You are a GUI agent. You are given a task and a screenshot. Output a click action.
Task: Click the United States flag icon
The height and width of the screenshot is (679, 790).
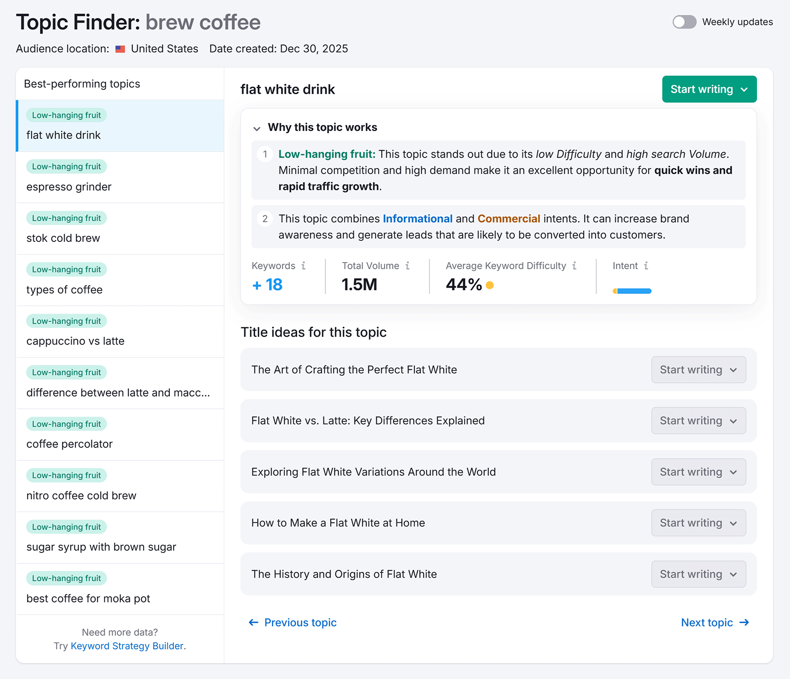click(120, 48)
